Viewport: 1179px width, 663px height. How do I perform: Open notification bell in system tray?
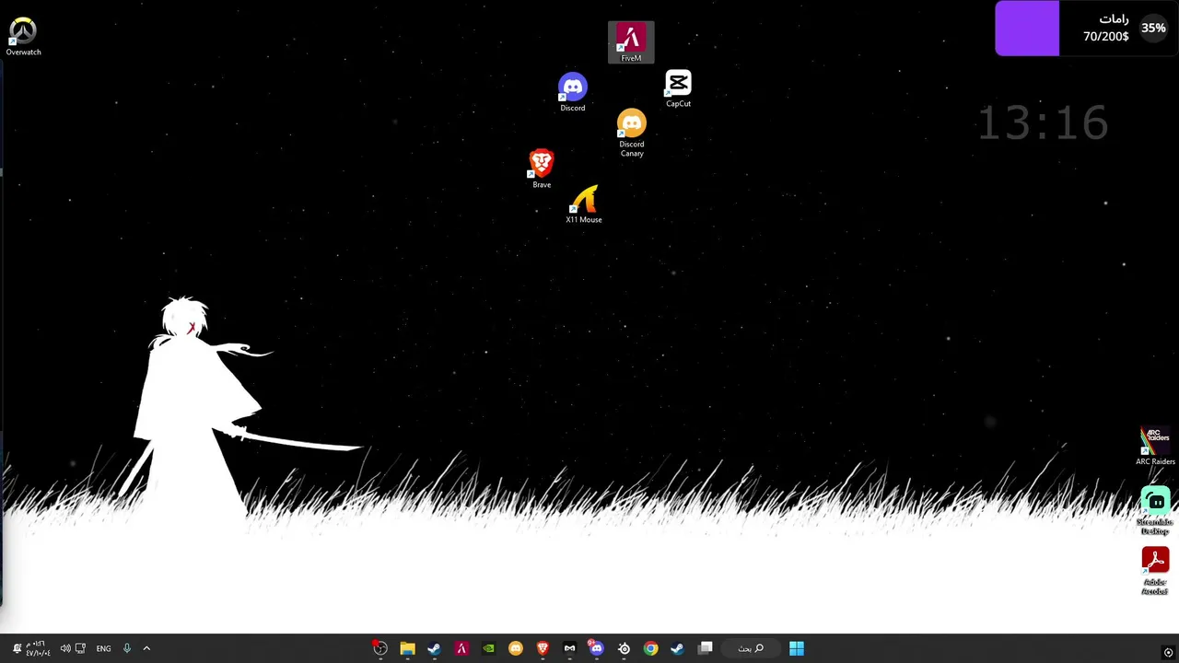tap(17, 648)
